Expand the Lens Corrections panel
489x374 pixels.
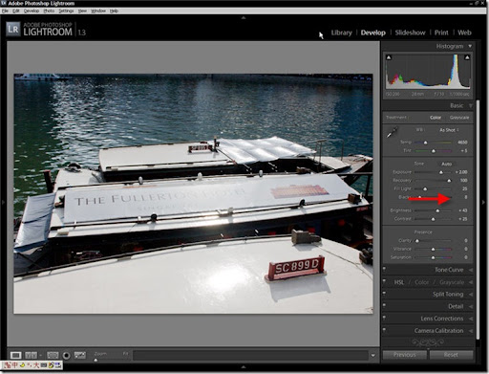(x=471, y=319)
